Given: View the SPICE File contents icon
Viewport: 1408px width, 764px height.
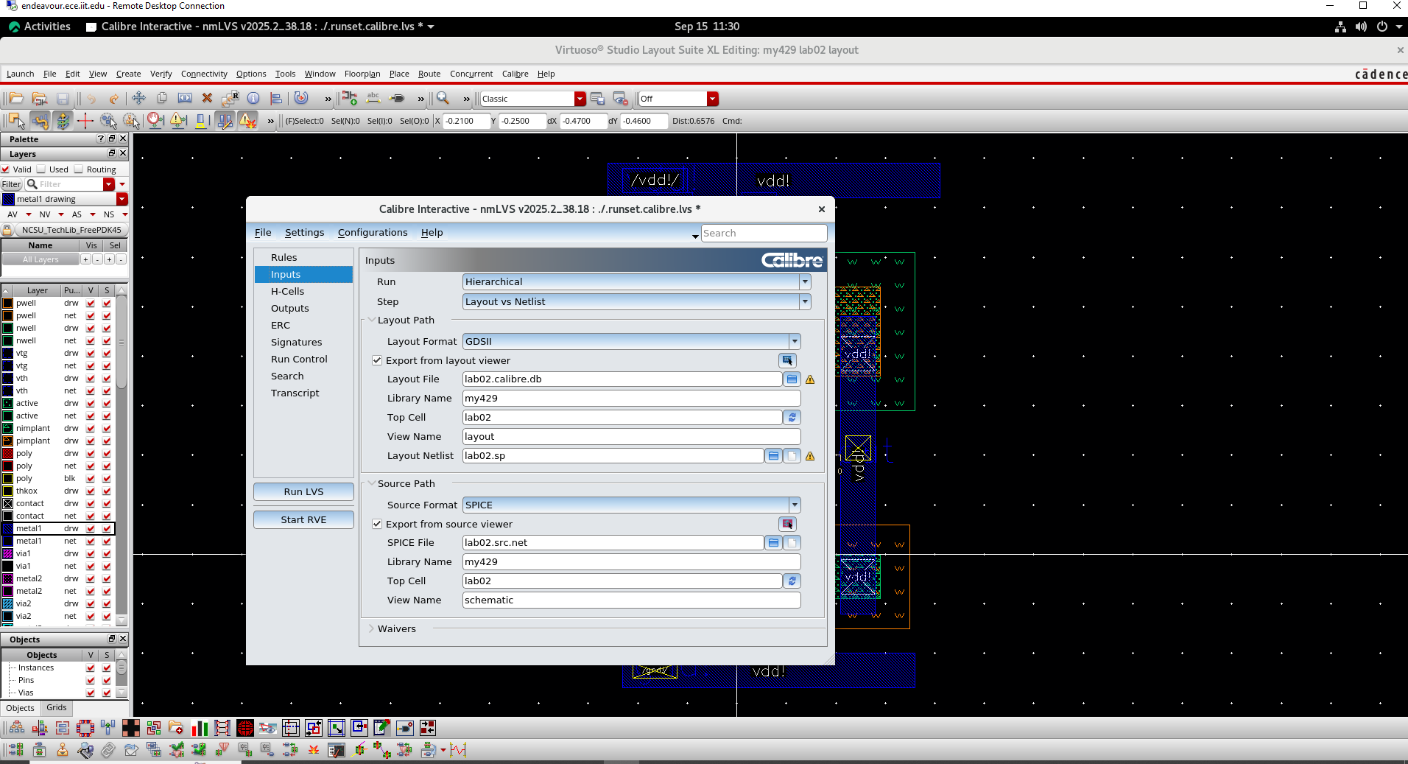Looking at the screenshot, I should coord(792,543).
